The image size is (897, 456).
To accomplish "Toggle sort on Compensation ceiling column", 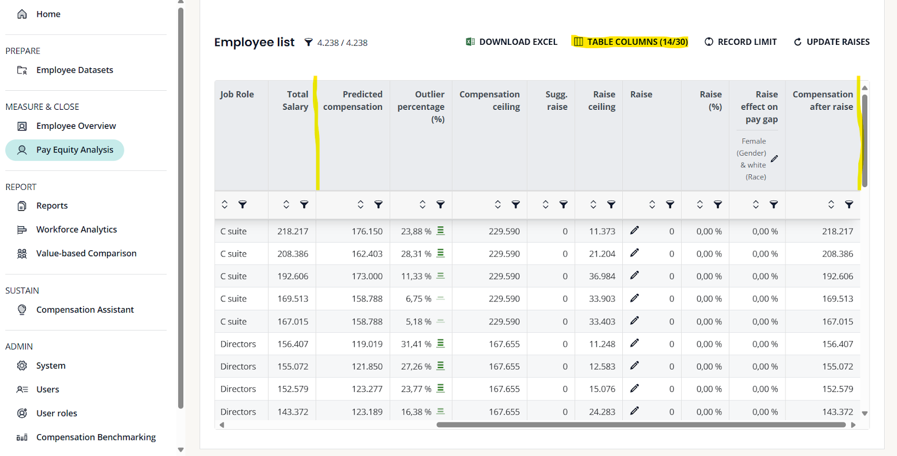I will pos(497,204).
